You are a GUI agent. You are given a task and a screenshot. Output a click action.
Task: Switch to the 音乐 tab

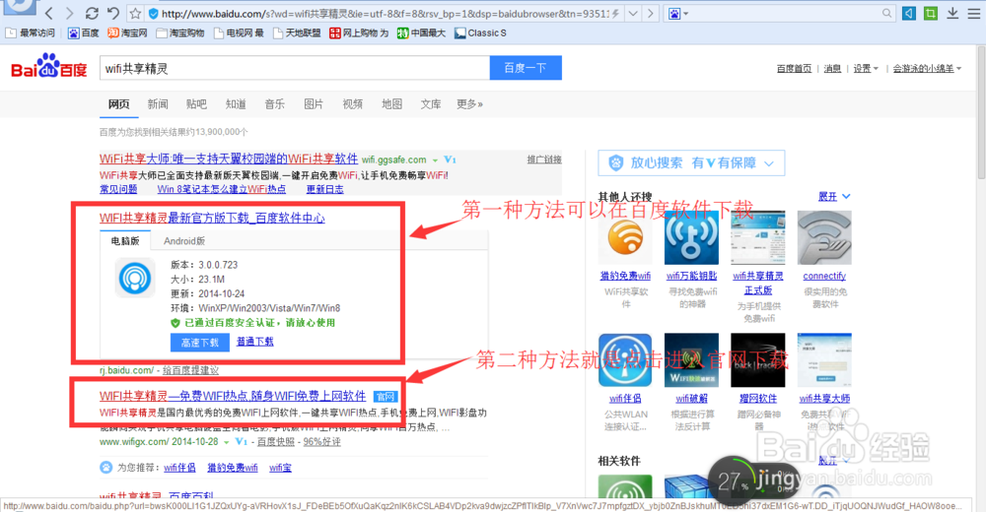275,104
